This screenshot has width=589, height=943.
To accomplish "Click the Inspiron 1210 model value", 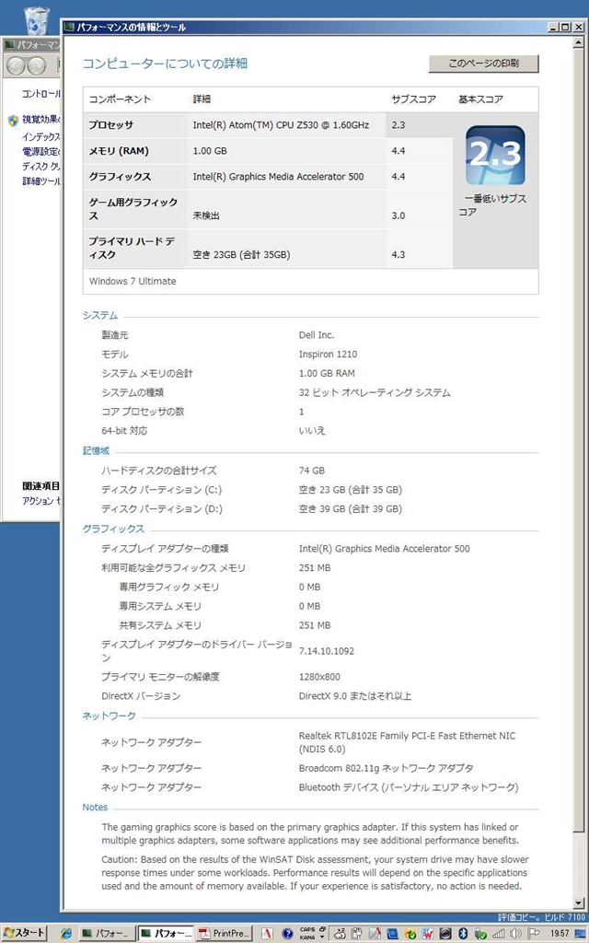I will click(x=328, y=355).
